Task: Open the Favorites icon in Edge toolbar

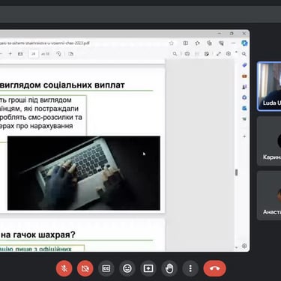Action: pos(197,43)
